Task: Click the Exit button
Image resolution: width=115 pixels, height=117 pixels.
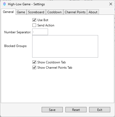Action: point(100,110)
